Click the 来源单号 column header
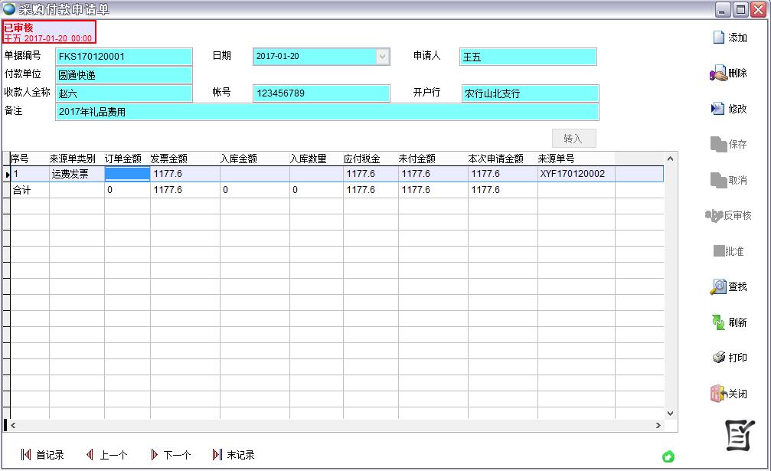Screen dimensions: 771x471 [557, 159]
